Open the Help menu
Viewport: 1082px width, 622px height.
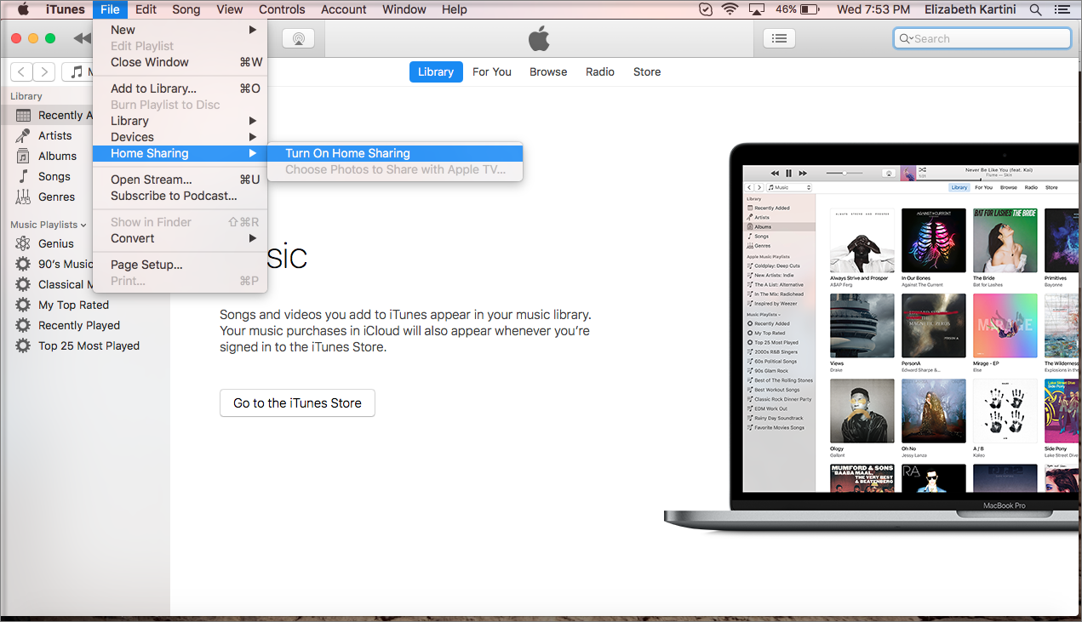pos(455,9)
